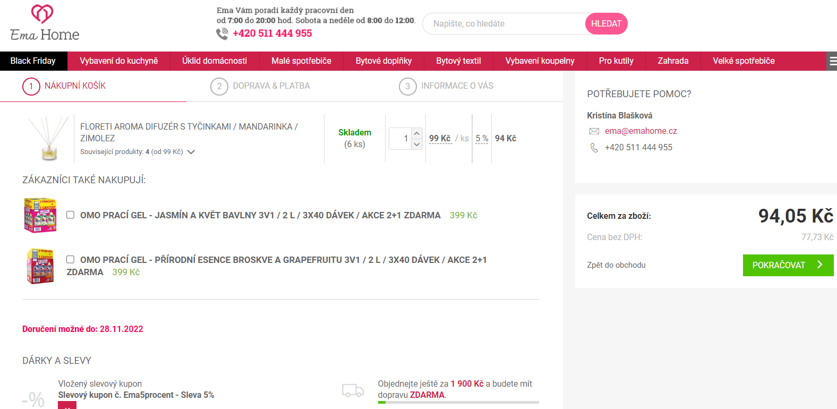This screenshot has width=837, height=409.
Task: Click the phone handset icon in header
Action: click(x=222, y=33)
